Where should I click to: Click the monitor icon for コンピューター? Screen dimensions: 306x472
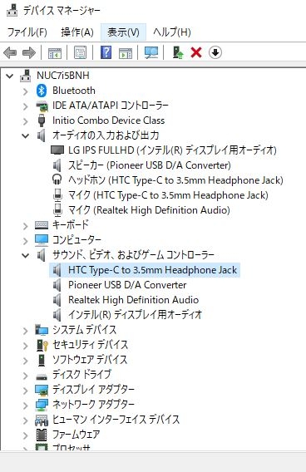[42, 240]
